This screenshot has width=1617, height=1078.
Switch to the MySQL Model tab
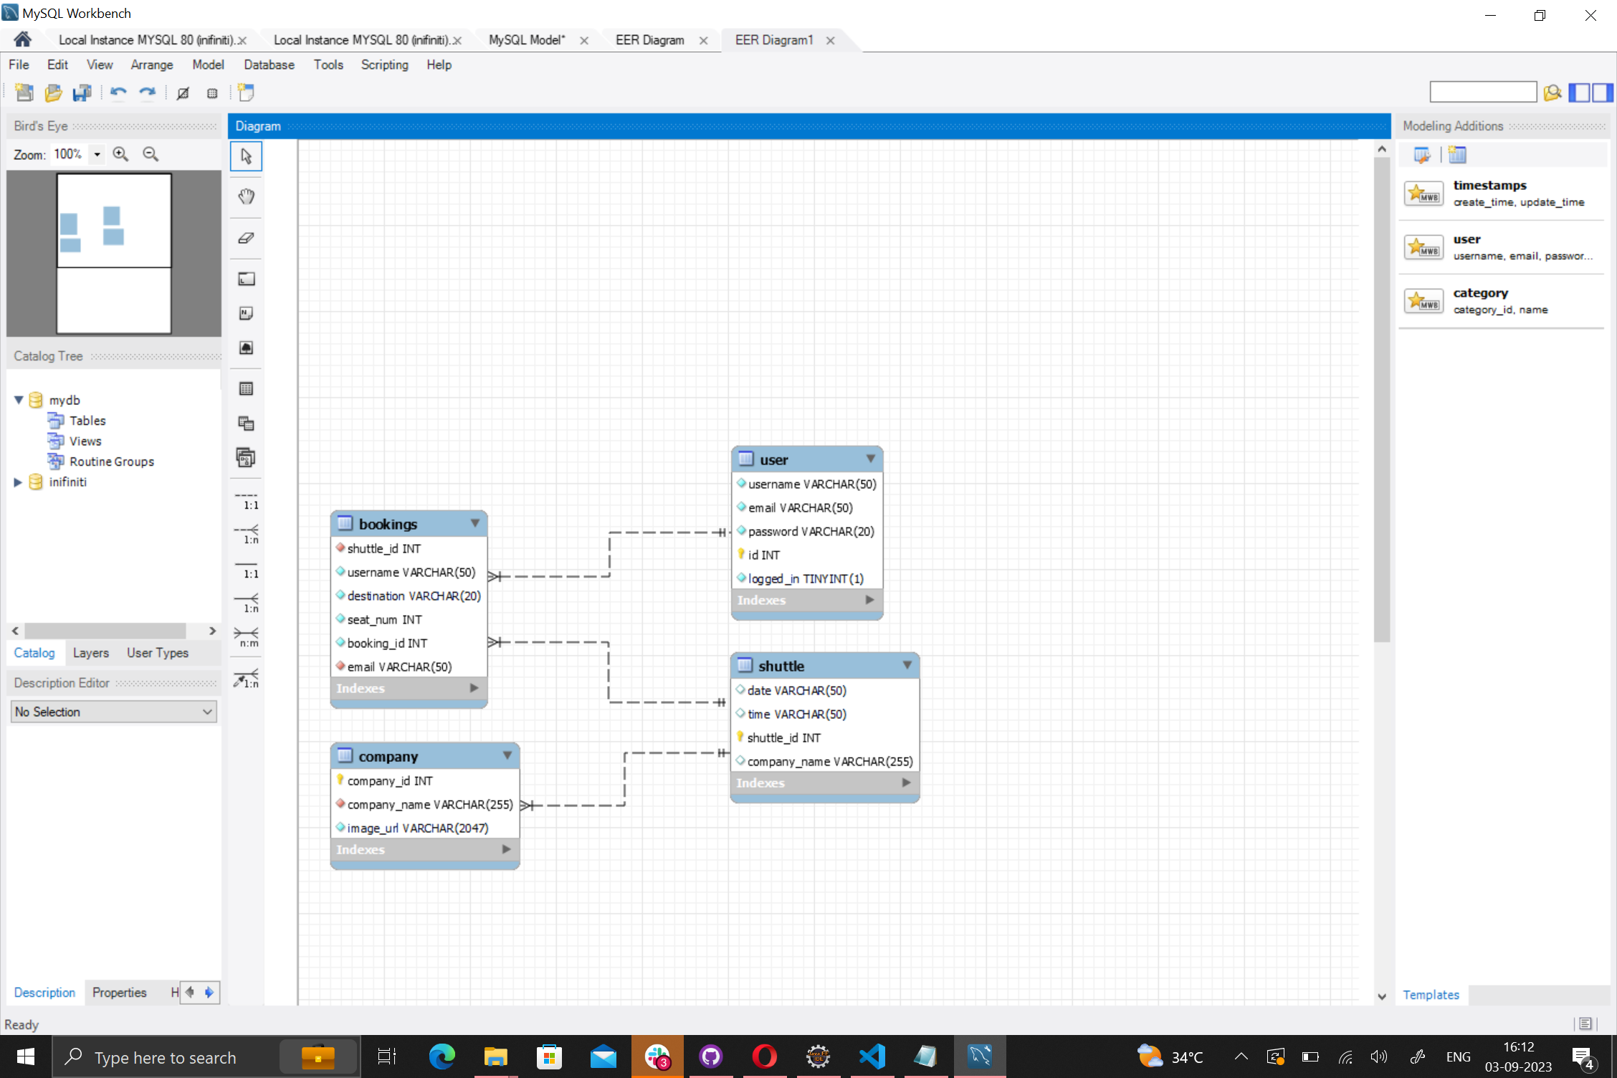pos(527,40)
